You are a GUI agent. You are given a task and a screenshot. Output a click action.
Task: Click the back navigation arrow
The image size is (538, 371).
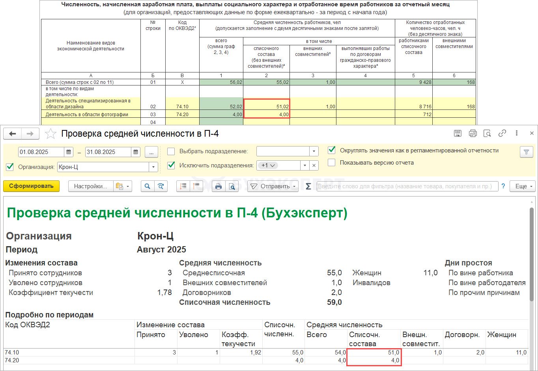click(x=13, y=134)
